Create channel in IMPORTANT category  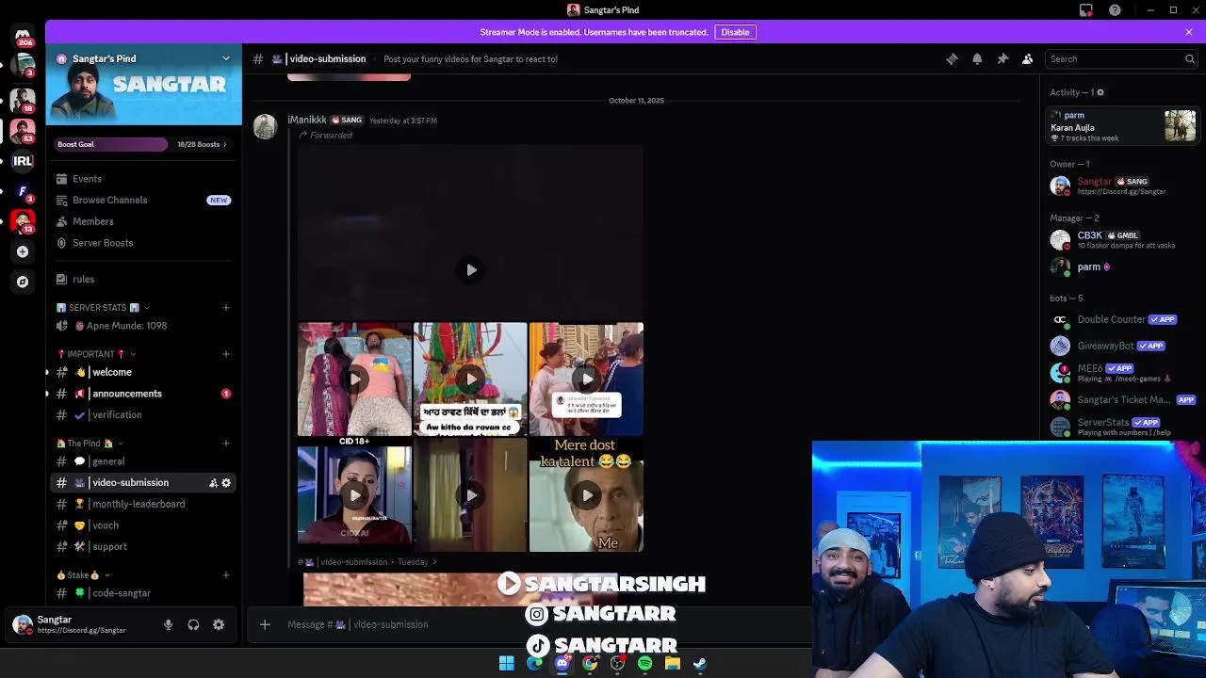pos(226,354)
